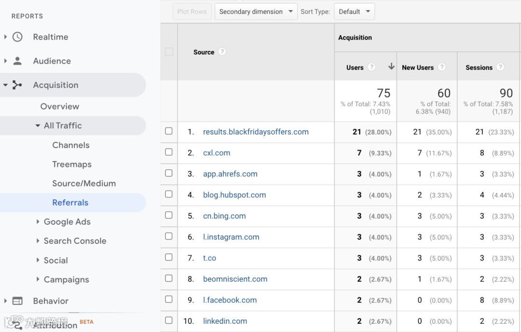
Task: Click the Realtime clock icon
Action: coord(17,37)
